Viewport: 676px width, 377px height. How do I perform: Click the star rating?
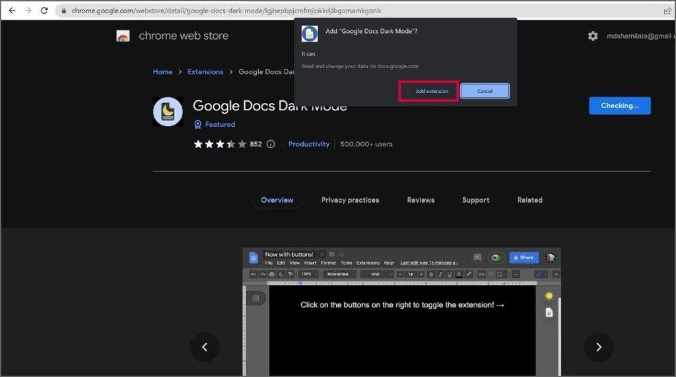(220, 144)
